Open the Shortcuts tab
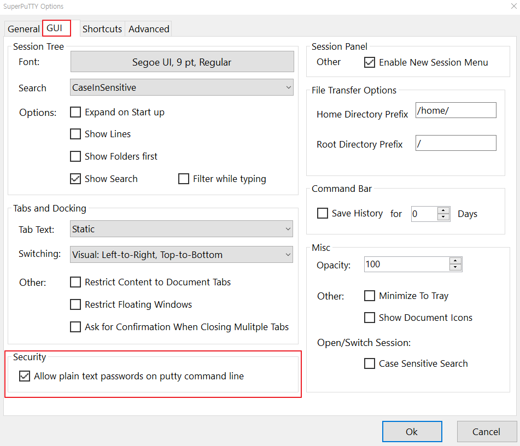Image resolution: width=520 pixels, height=446 pixels. pyautogui.click(x=102, y=29)
